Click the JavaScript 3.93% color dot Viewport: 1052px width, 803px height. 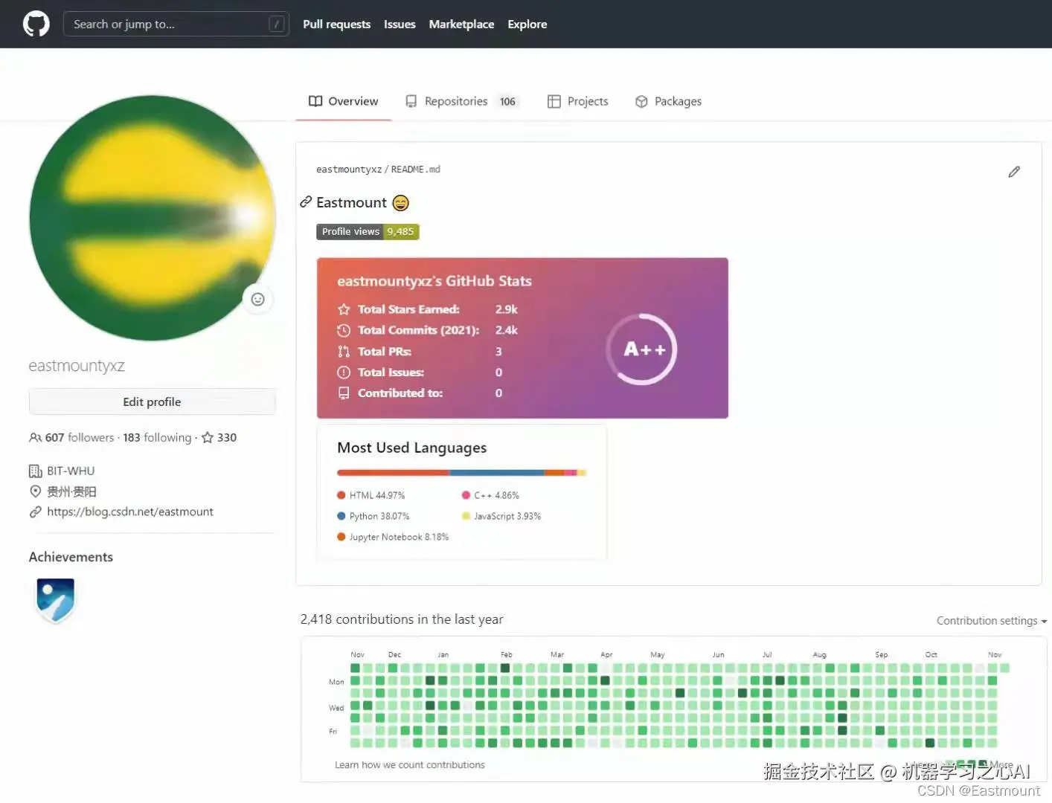[x=466, y=516]
